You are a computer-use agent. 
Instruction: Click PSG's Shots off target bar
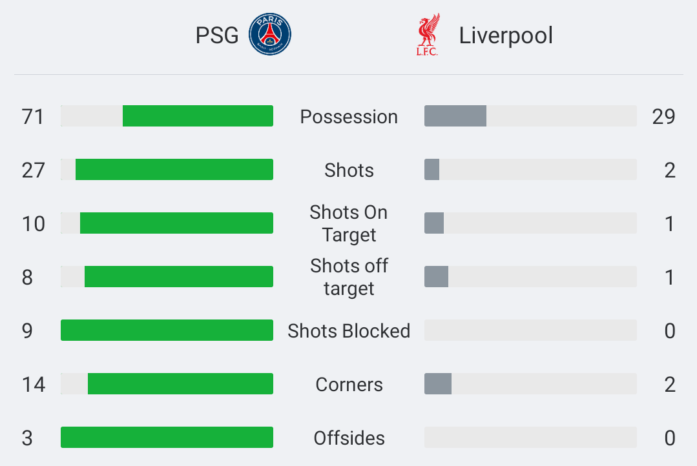coord(179,276)
